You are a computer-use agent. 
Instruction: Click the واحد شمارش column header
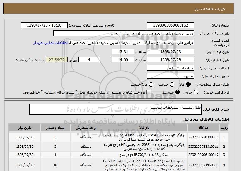coord(86,128)
